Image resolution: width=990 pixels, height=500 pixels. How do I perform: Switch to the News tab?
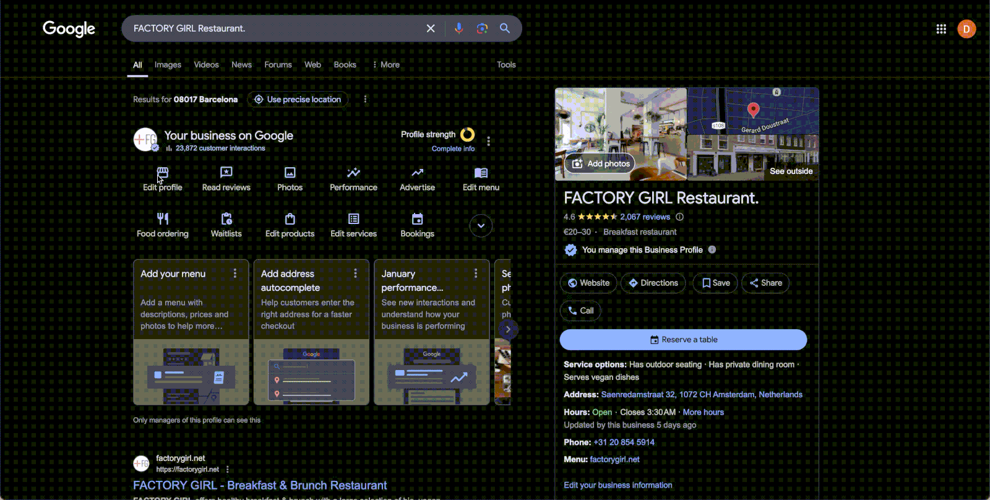(241, 64)
